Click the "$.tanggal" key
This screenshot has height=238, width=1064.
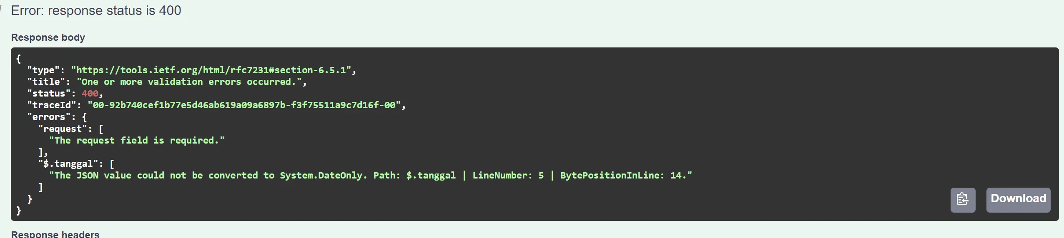[x=68, y=164]
